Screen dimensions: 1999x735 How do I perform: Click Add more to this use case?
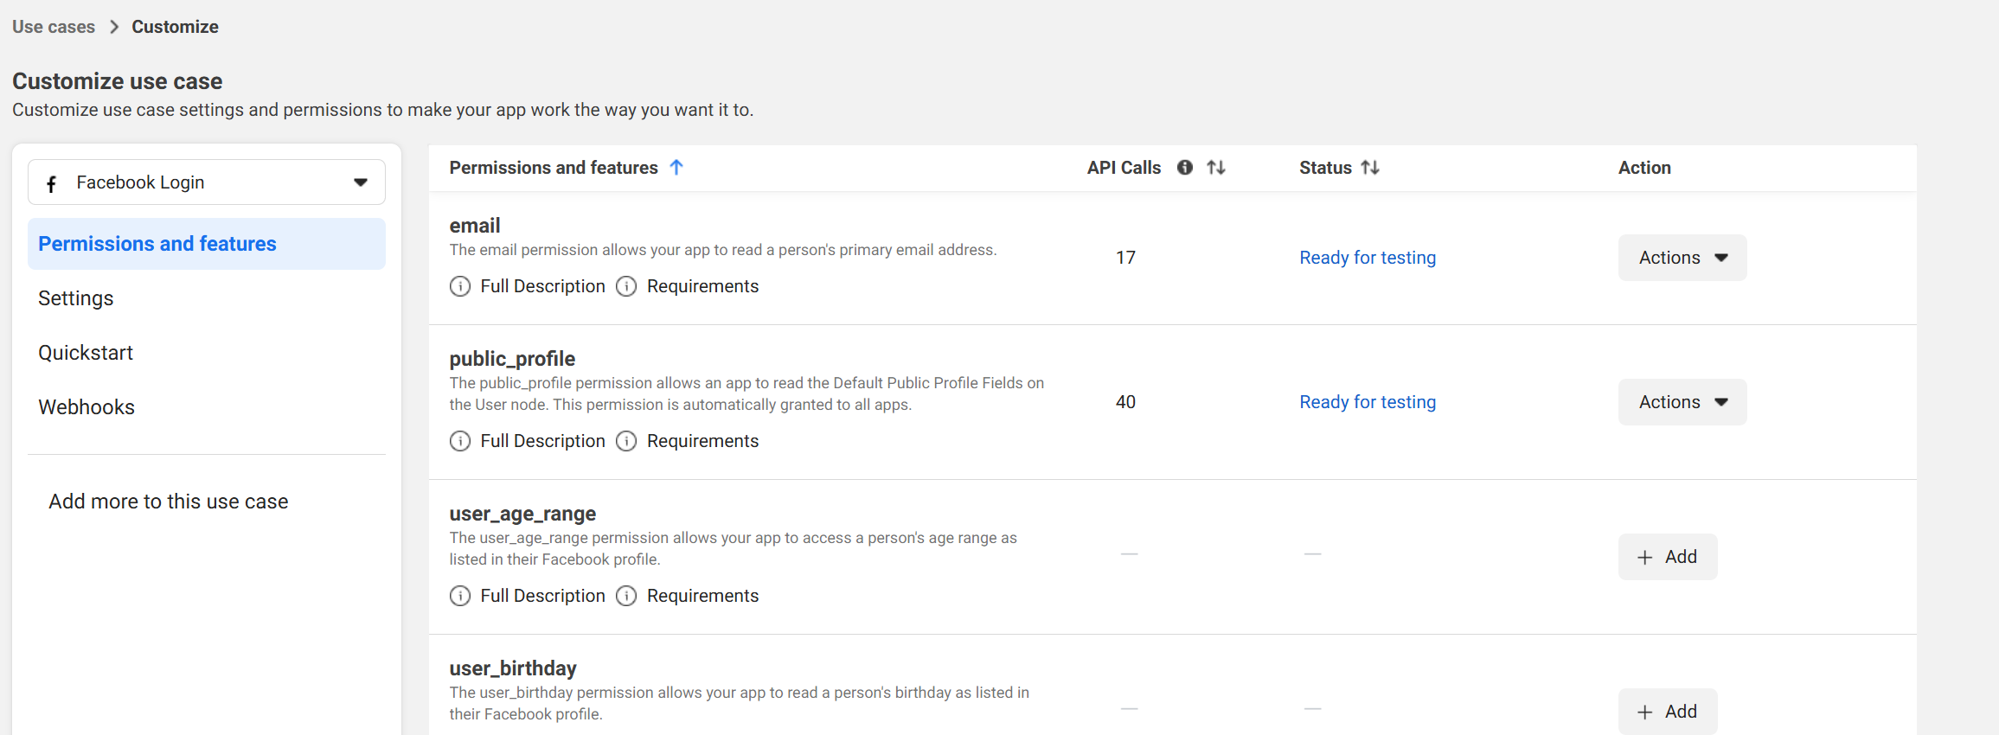169,502
